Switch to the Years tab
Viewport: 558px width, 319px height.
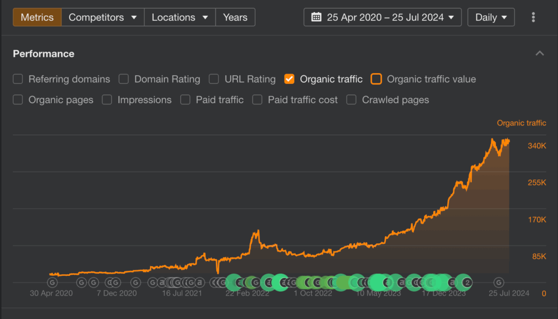click(x=235, y=17)
